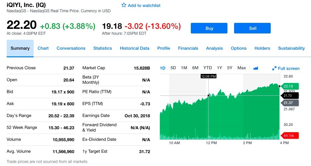Click the iQIYI, Inc. (IQ) heading
311x166 pixels.
click(x=26, y=5)
